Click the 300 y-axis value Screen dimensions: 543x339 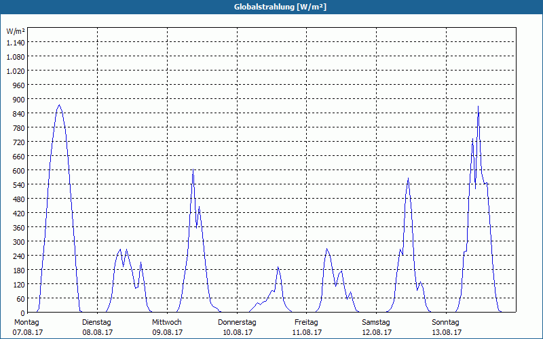click(19, 241)
